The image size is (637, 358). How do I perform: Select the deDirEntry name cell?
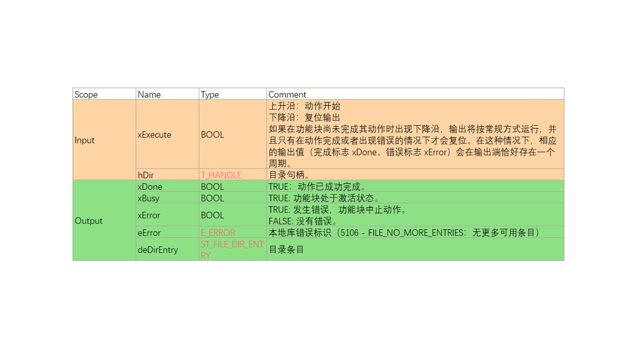158,250
